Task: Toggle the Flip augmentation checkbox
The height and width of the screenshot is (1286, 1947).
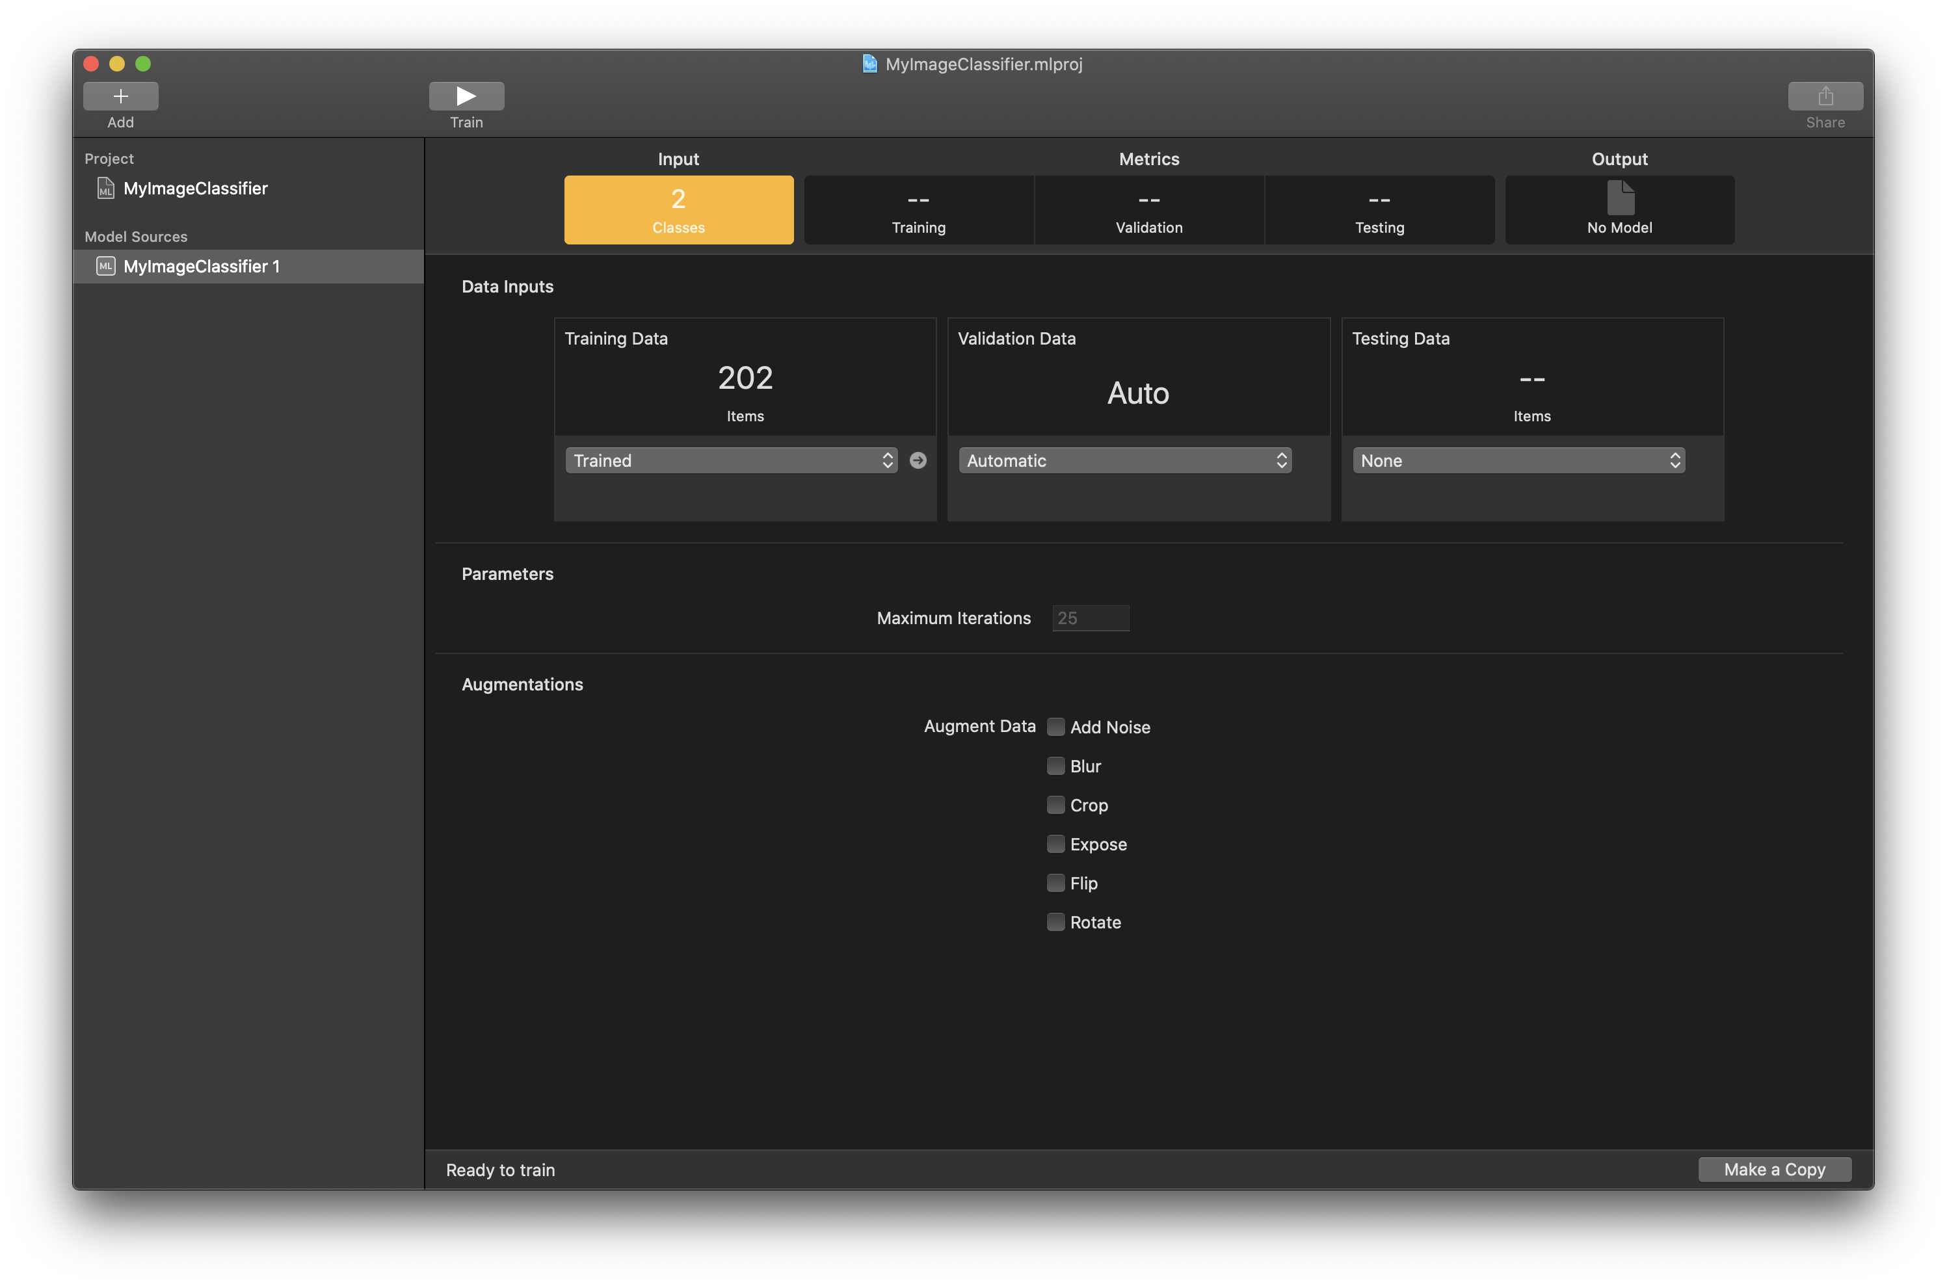Action: [x=1055, y=884]
